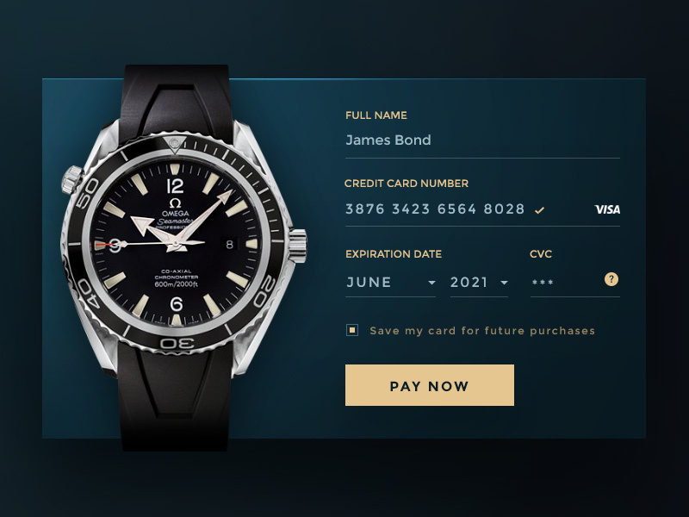Select the JUNE month field
Viewport: 689px width, 517px height.
pyautogui.click(x=390, y=283)
